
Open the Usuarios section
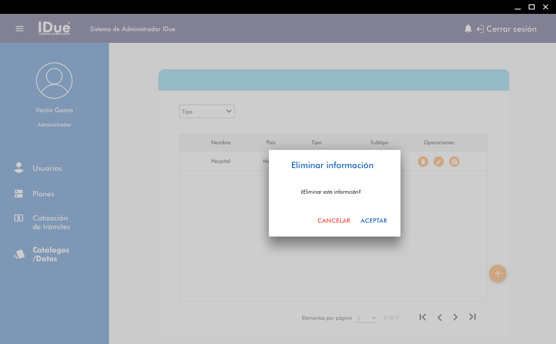(47, 168)
